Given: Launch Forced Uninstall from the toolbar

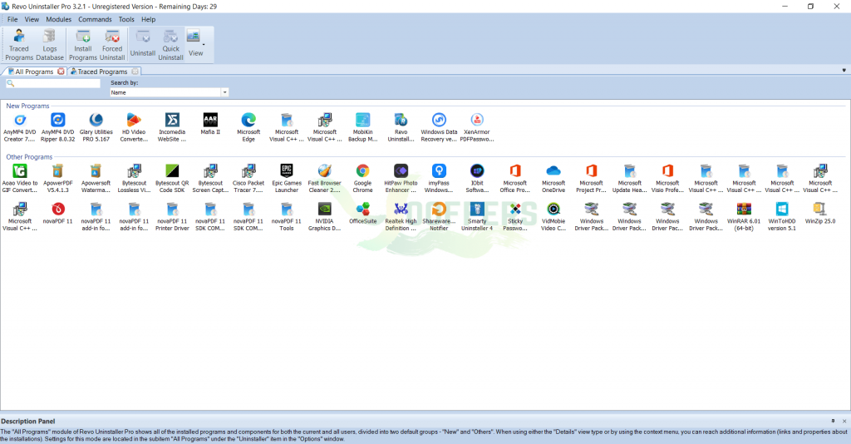Looking at the screenshot, I should point(112,45).
